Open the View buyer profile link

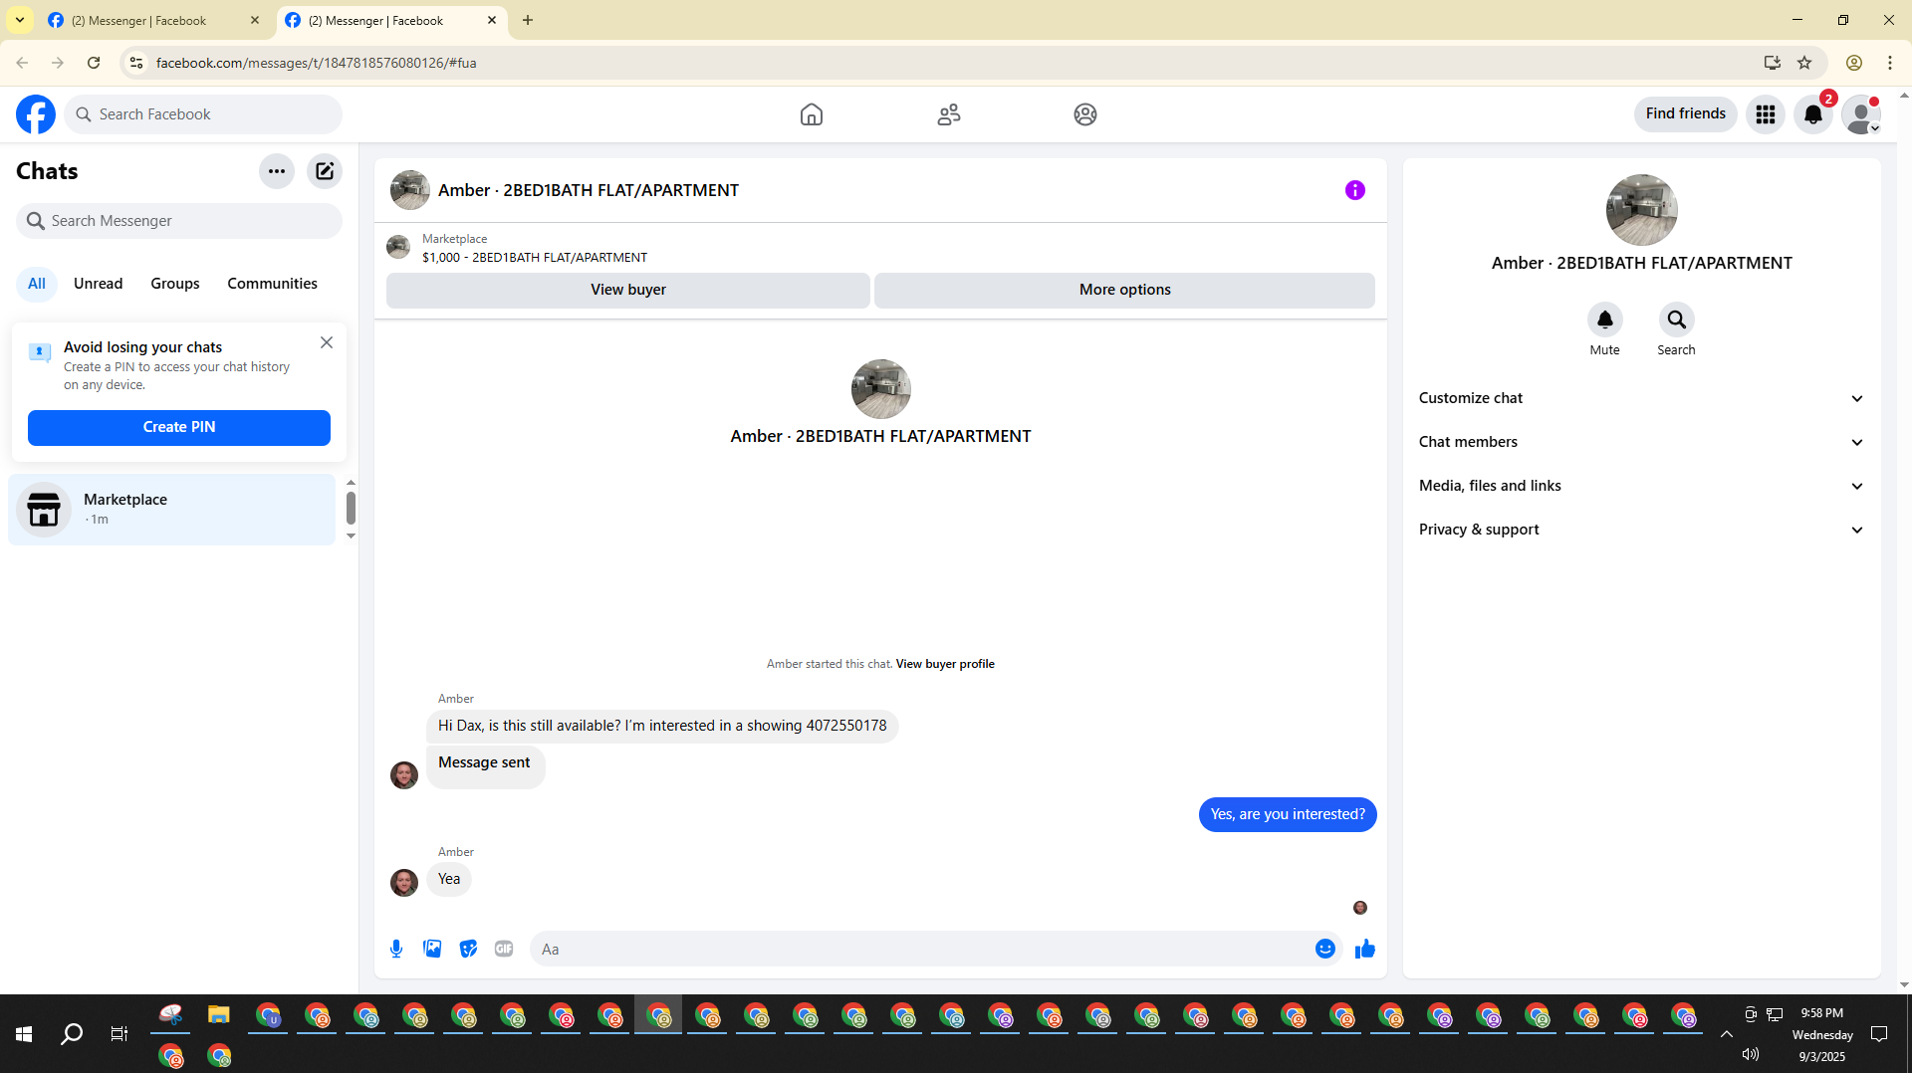(945, 664)
